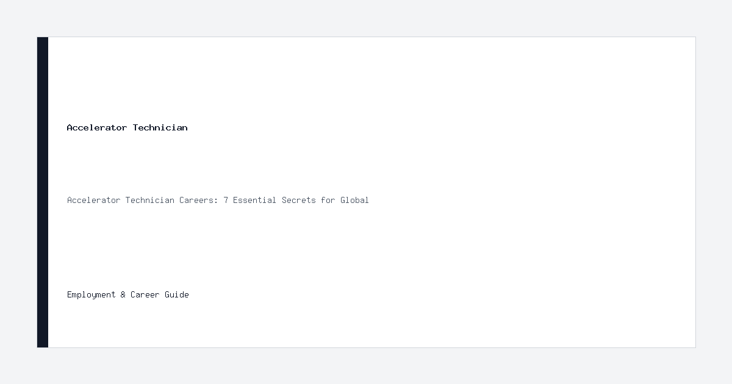Click the bold Accelerator Technician heading
This screenshot has height=384, width=732.
coord(127,127)
